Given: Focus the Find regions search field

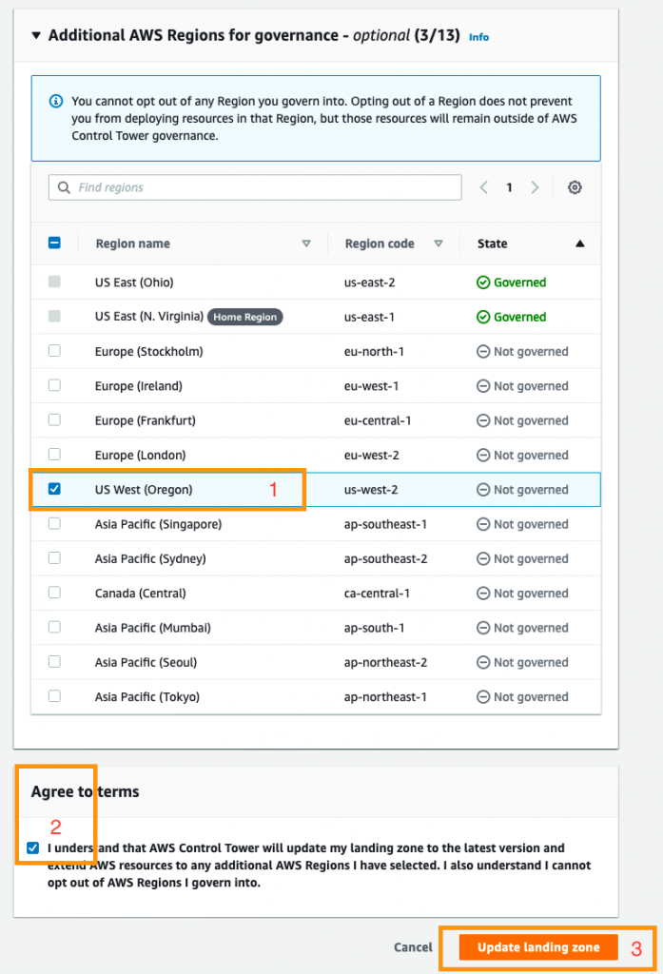Looking at the screenshot, I should [x=255, y=187].
